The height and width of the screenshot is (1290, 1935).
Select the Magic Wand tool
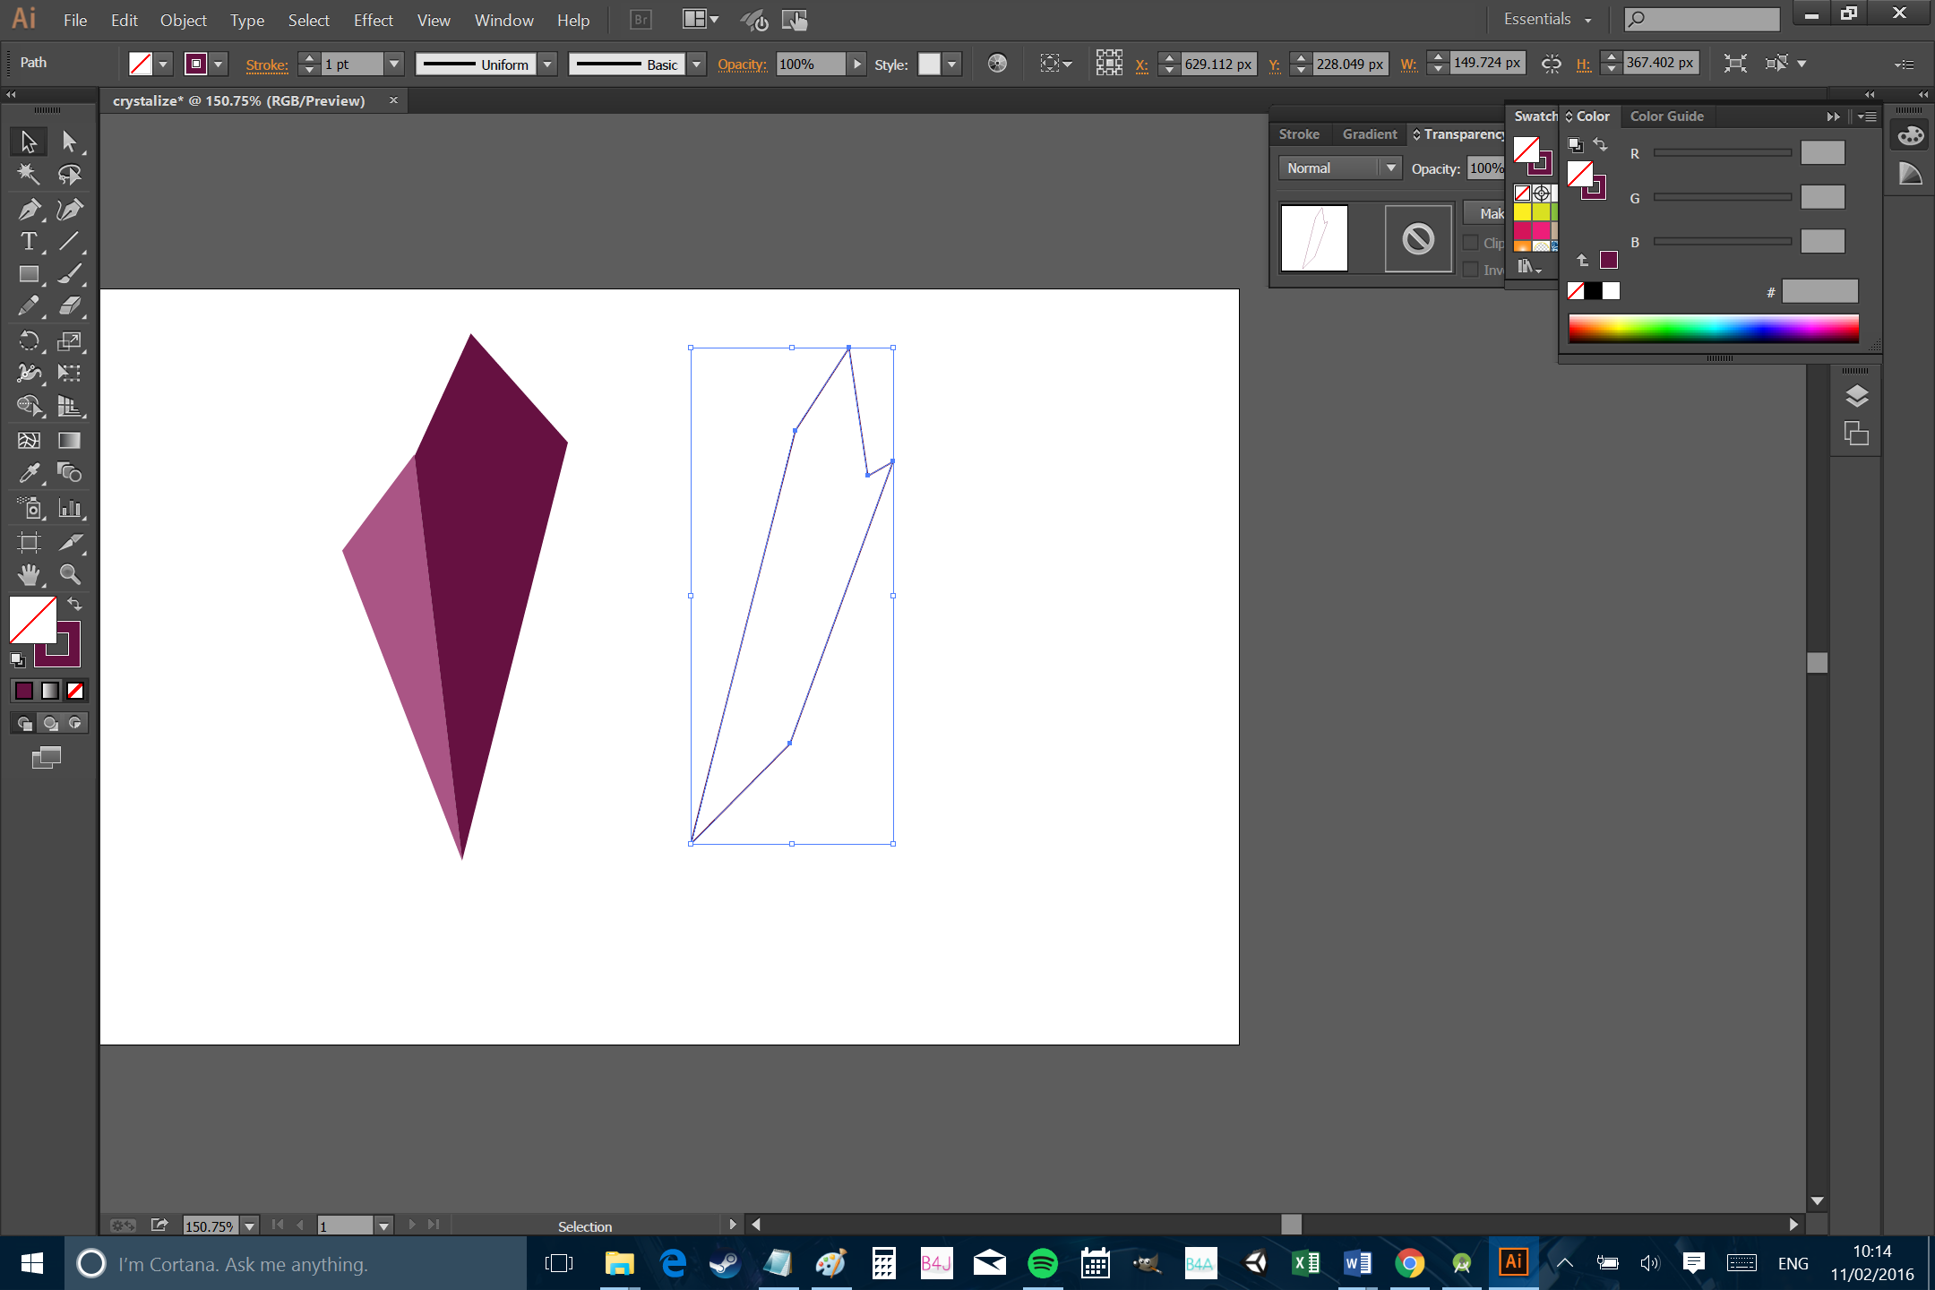tap(29, 175)
